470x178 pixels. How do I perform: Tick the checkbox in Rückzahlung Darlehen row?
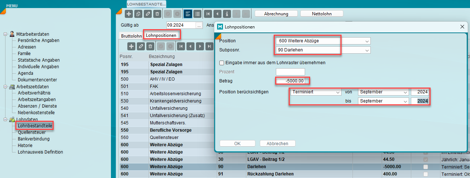(x=425, y=174)
